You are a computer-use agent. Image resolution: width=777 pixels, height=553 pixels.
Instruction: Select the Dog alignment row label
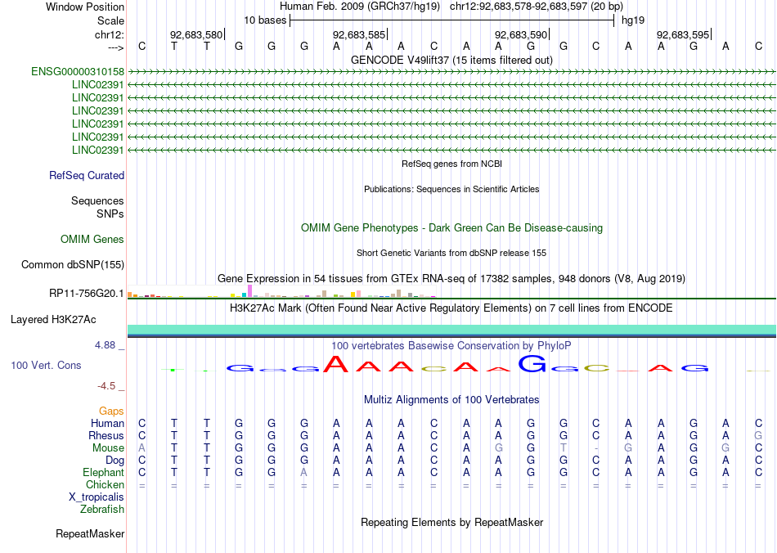(115, 461)
